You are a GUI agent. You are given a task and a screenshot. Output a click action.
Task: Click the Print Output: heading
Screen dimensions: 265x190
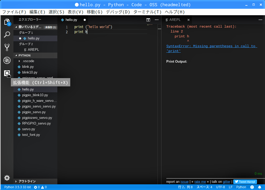point(177,61)
